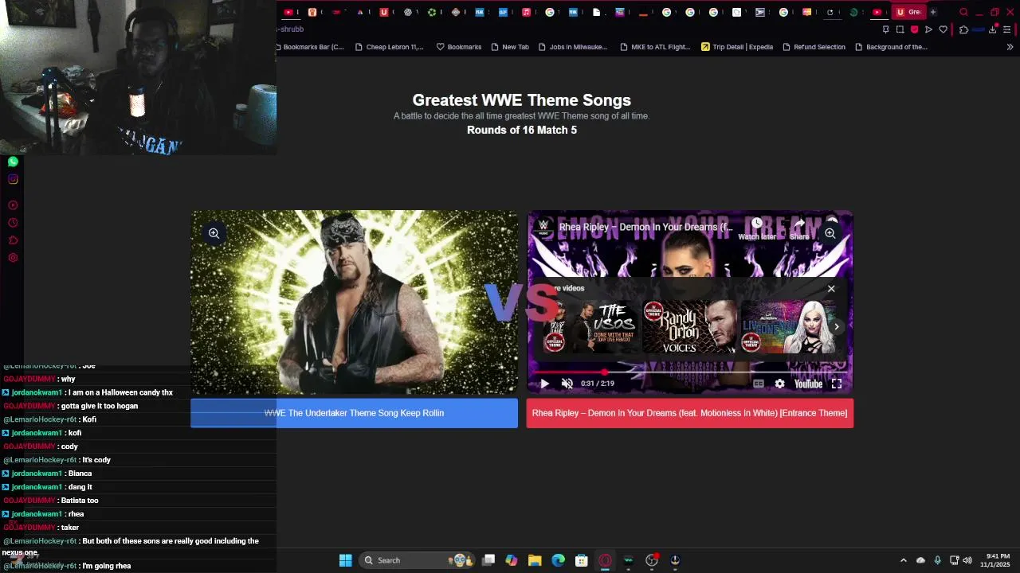Open Refund Selection bookmark
1020x573 pixels.
coord(814,47)
